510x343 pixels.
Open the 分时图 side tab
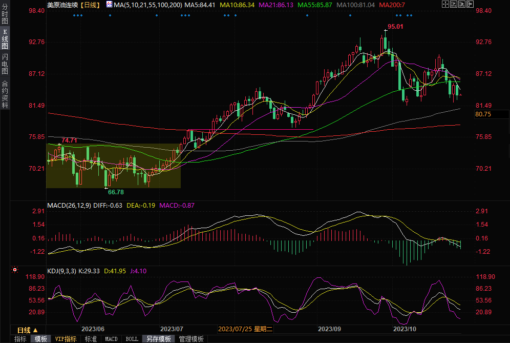(x=5, y=15)
